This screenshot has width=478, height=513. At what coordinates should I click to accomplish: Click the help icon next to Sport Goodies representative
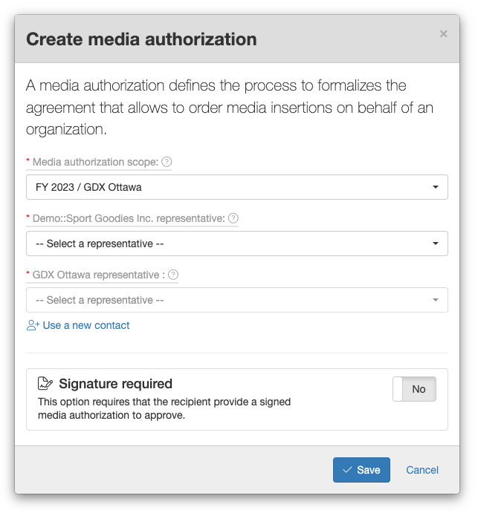tap(233, 218)
